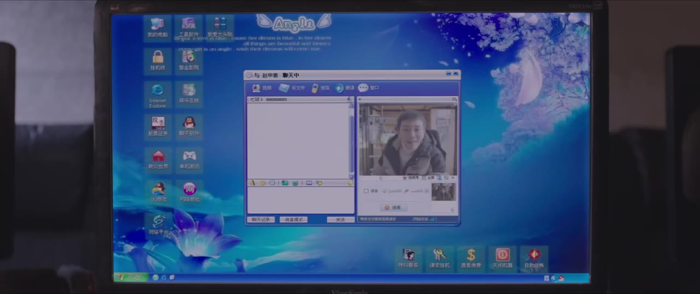
Task: Click the small self-view video thumbnail
Action: point(443,192)
